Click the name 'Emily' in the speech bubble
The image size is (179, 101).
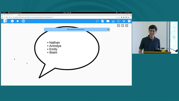click(53, 49)
